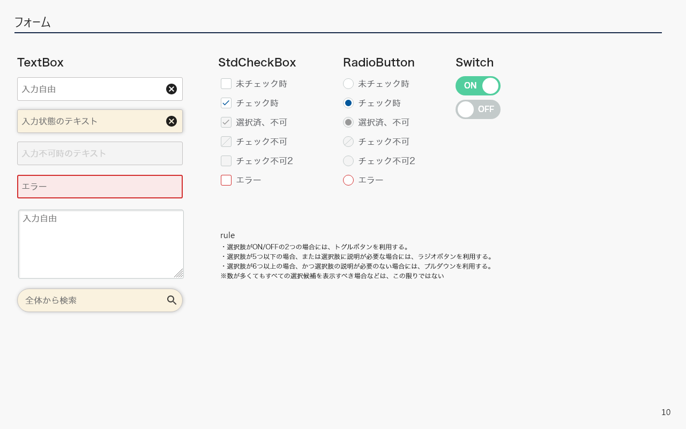Screen dimensions: 686x429
Task: Uncheck the チェック時 checkbox
Action: [x=226, y=103]
